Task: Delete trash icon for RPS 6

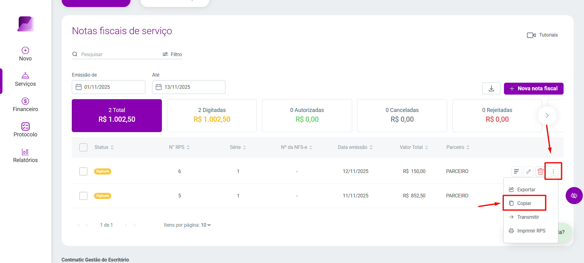Action: tap(541, 171)
